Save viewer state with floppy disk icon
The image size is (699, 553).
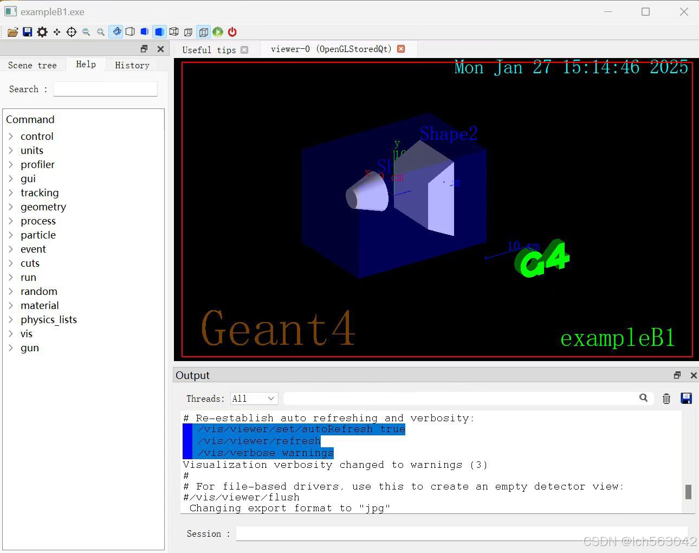(x=27, y=32)
